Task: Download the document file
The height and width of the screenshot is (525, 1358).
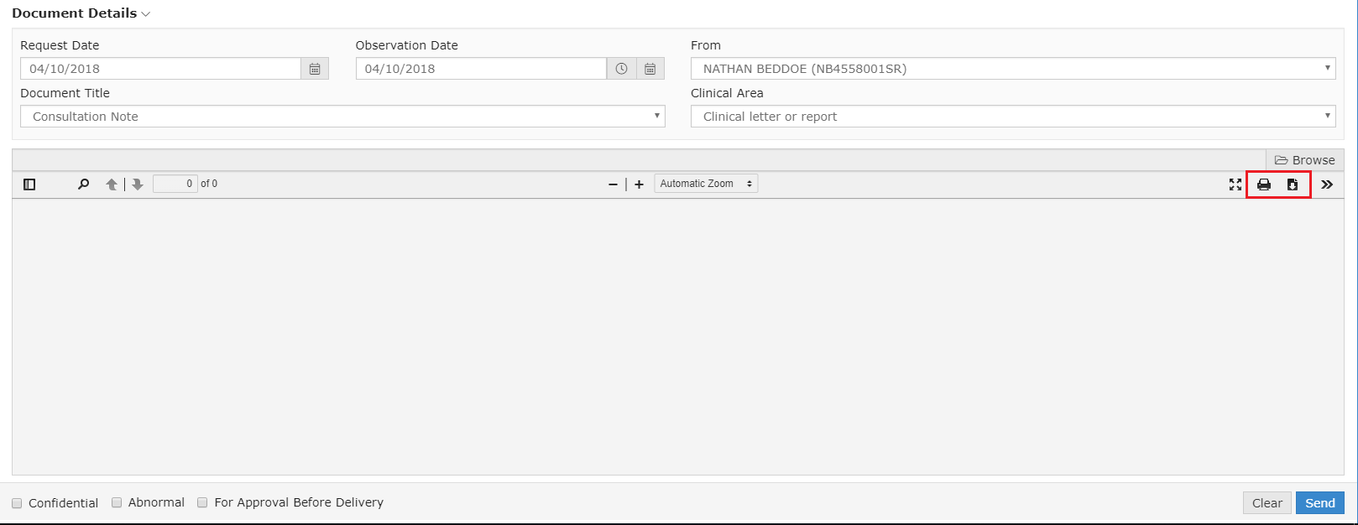Action: point(1293,185)
